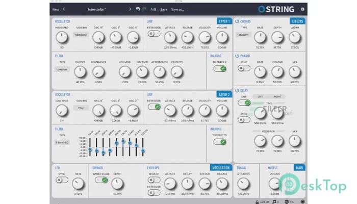This screenshot has height=204, width=357.
Task: Click the Save button
Action: [x=164, y=9]
